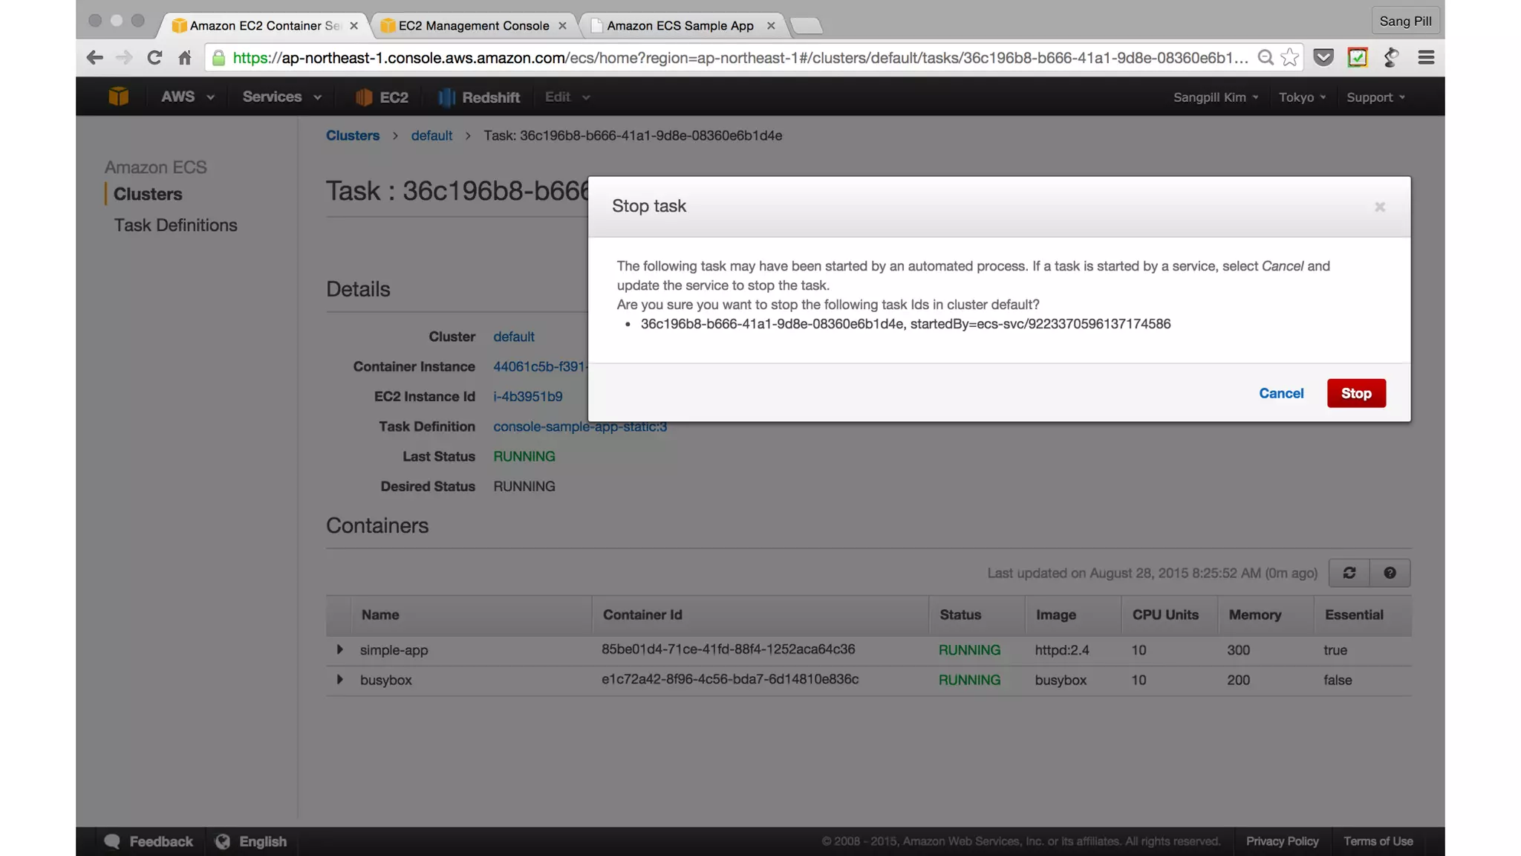Click the bookmark star icon in address bar
This screenshot has height=856, width=1521.
[1291, 58]
